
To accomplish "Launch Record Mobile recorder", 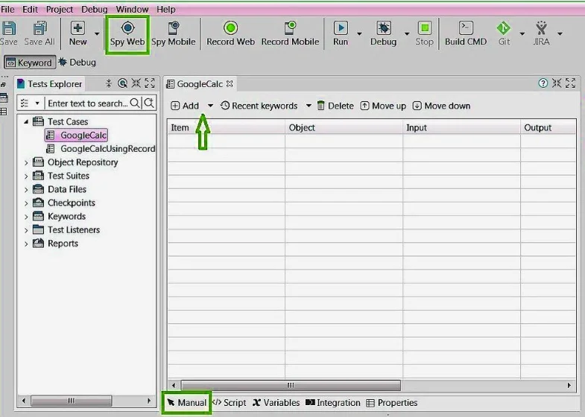I will click(290, 28).
